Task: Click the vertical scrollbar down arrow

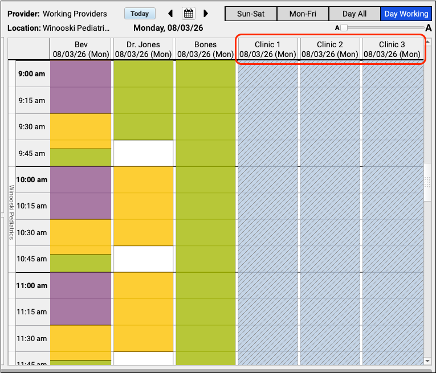Action: pyautogui.click(x=427, y=361)
